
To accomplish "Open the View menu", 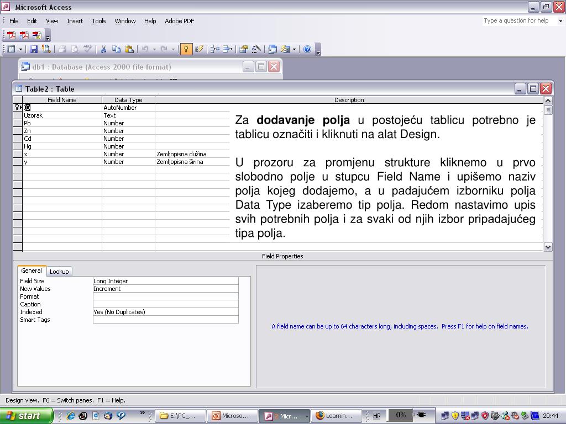I will pyautogui.click(x=52, y=21).
